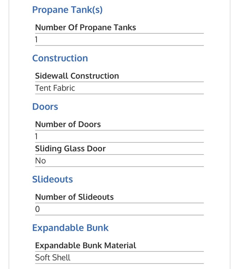
Task: Select the Slideouts section heading
Action: 52,179
